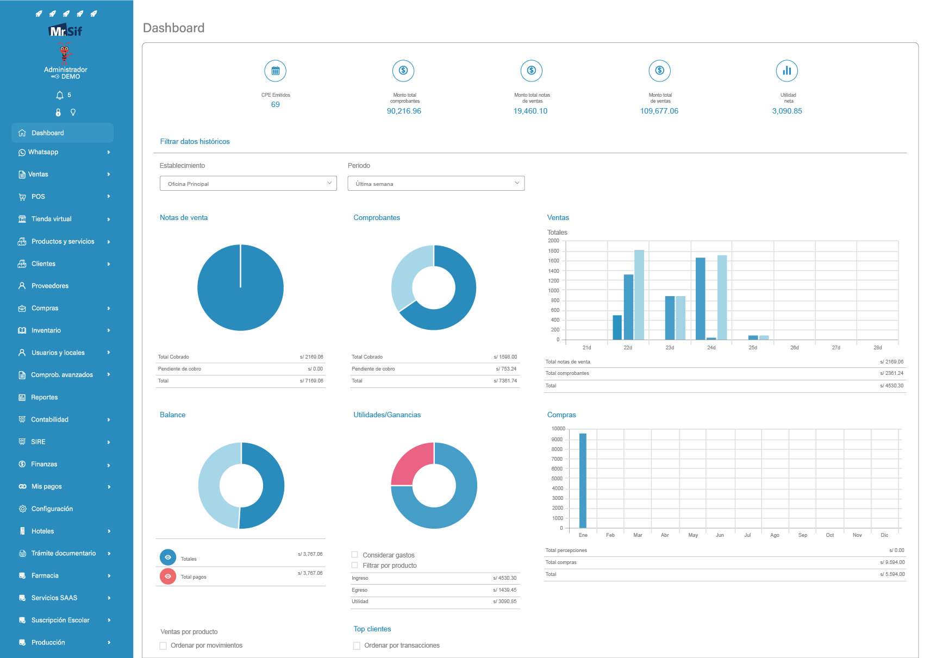Open the Comprob. avanzados menu
The image size is (930, 658).
click(63, 375)
